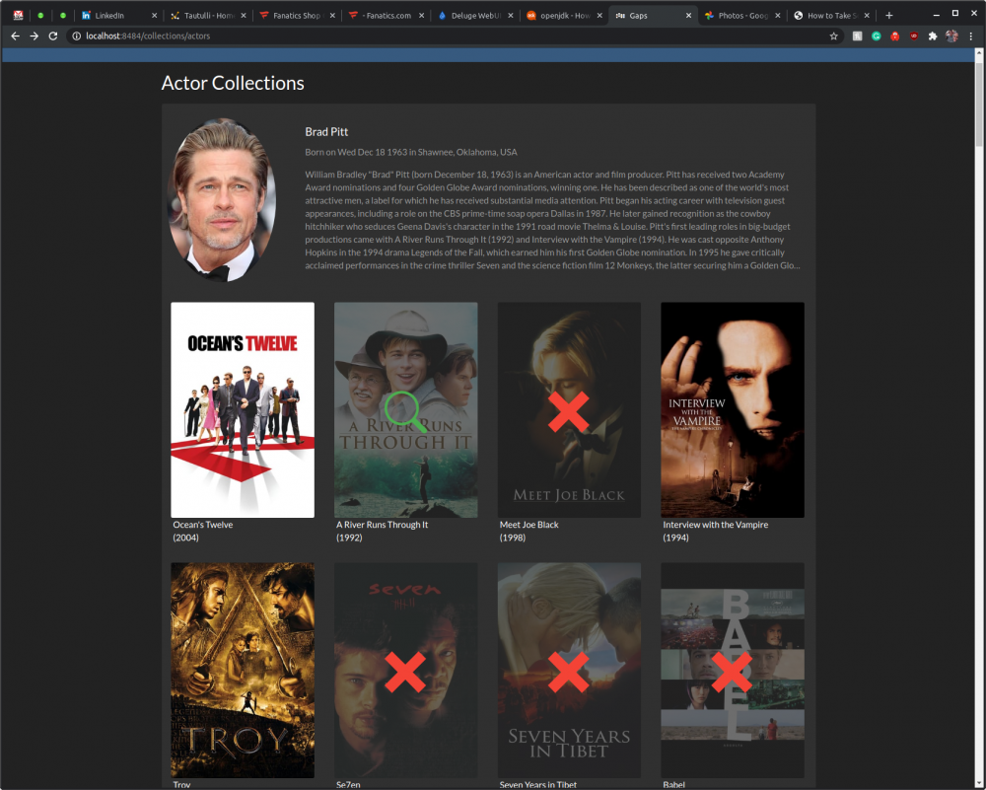Open the Chrome three-dot menu
The width and height of the screenshot is (986, 790).
pyautogui.click(x=971, y=36)
